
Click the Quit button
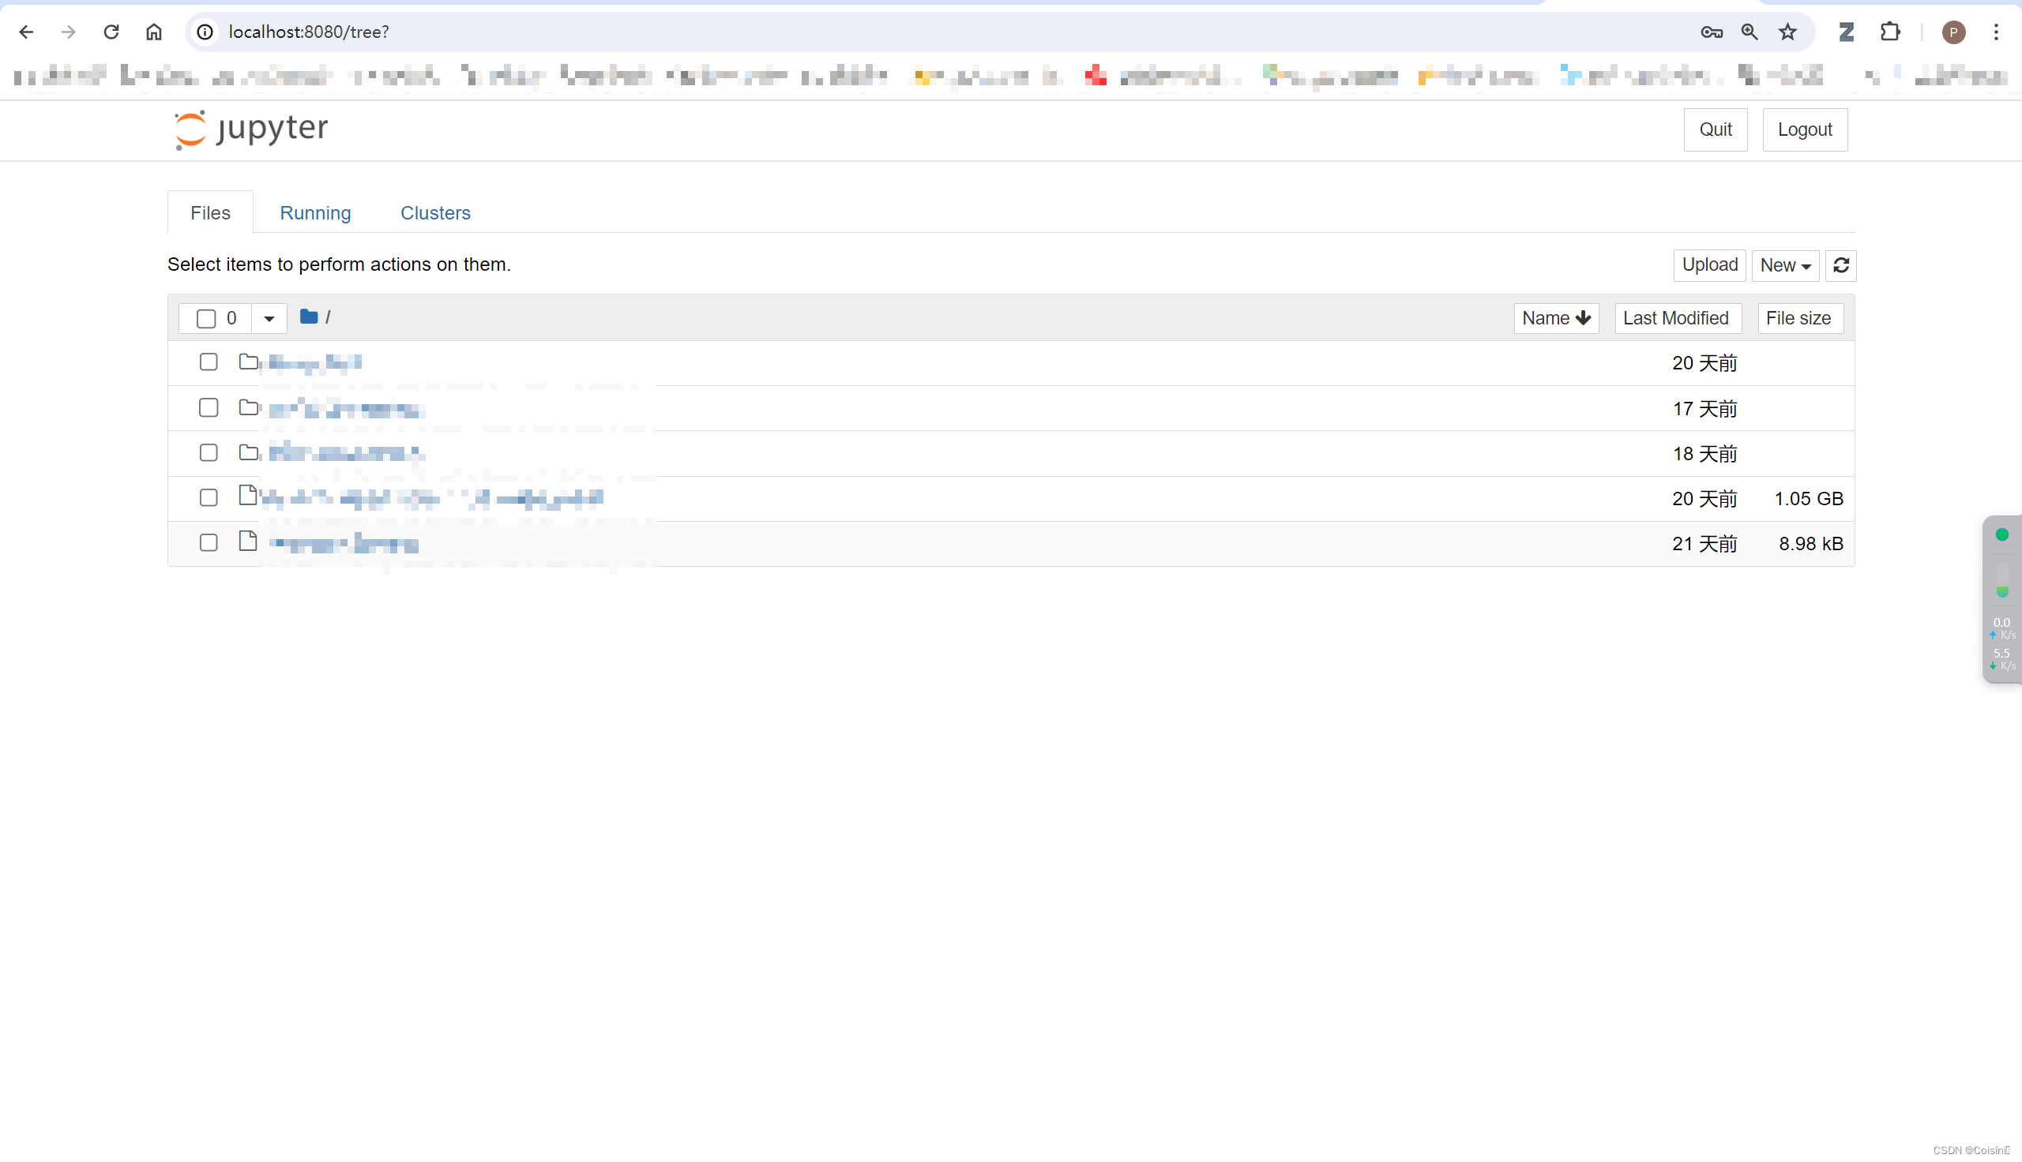point(1716,129)
